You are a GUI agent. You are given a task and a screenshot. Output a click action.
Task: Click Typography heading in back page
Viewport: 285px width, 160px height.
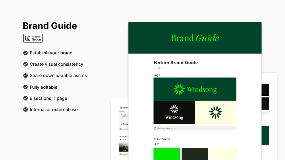tap(124, 108)
